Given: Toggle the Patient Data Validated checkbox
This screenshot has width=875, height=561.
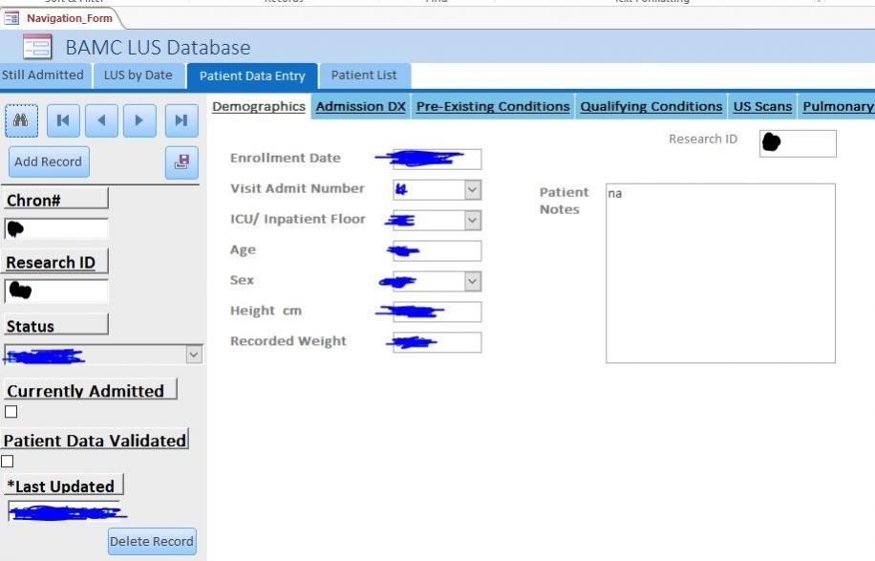Looking at the screenshot, I should pyautogui.click(x=8, y=461).
